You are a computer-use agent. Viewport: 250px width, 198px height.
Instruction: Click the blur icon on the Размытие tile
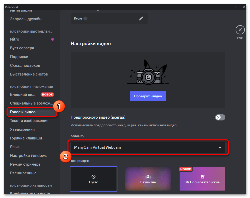pos(148,176)
